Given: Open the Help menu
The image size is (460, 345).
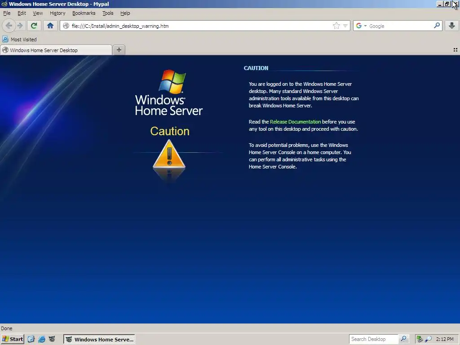Looking at the screenshot, I should pos(125,13).
